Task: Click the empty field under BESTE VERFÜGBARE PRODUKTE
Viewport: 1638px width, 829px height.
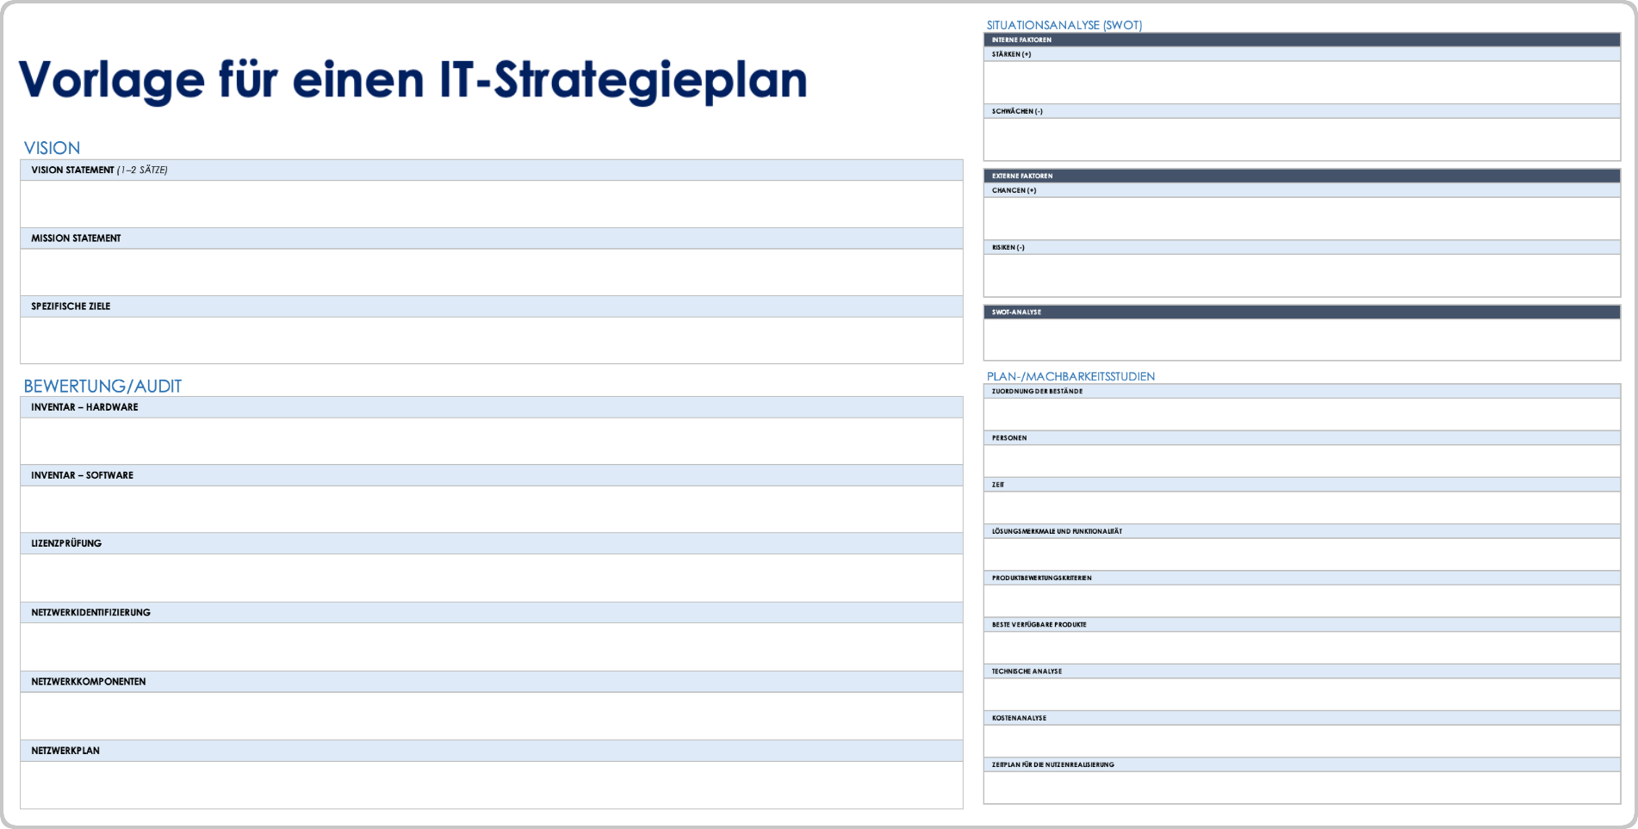Action: [1302, 647]
